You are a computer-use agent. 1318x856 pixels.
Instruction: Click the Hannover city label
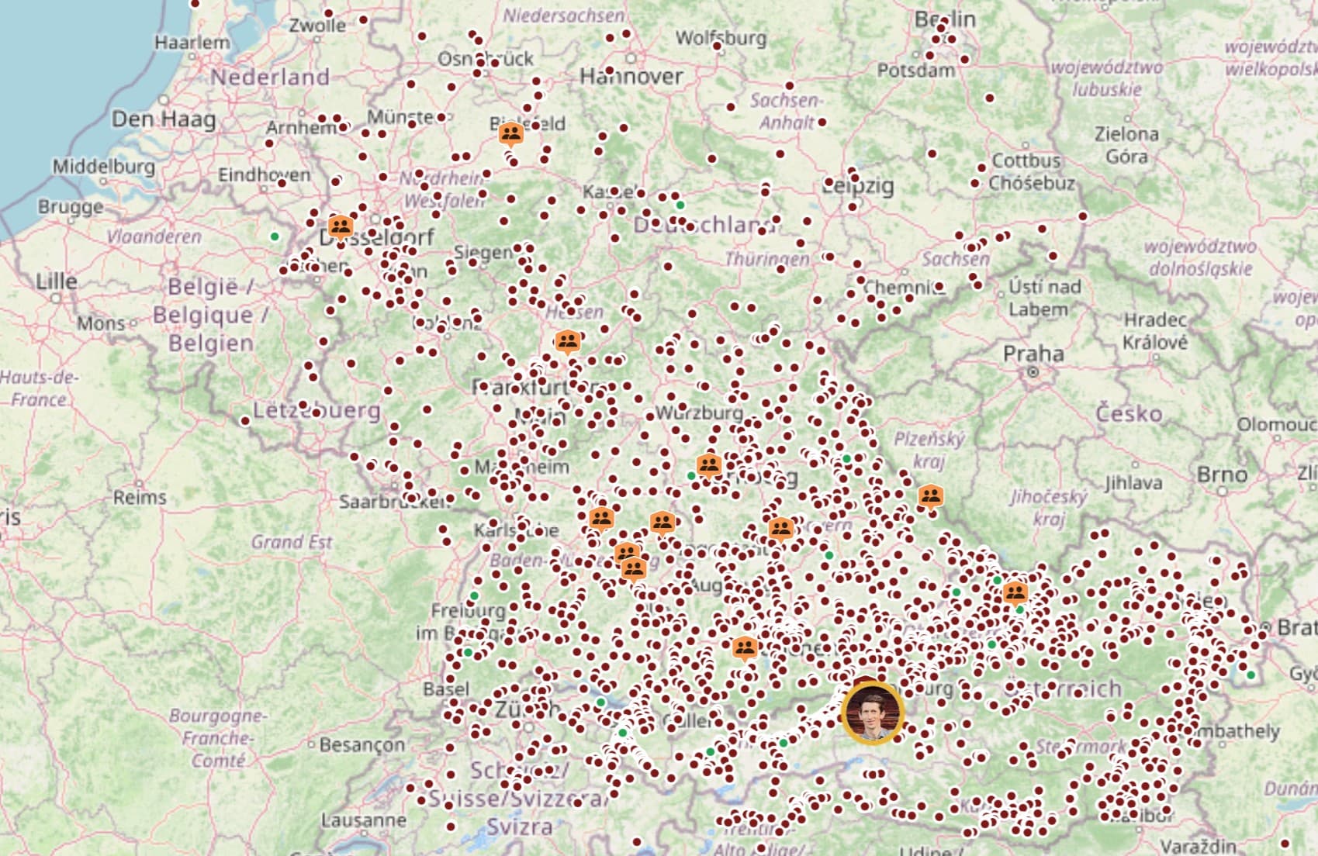[631, 76]
